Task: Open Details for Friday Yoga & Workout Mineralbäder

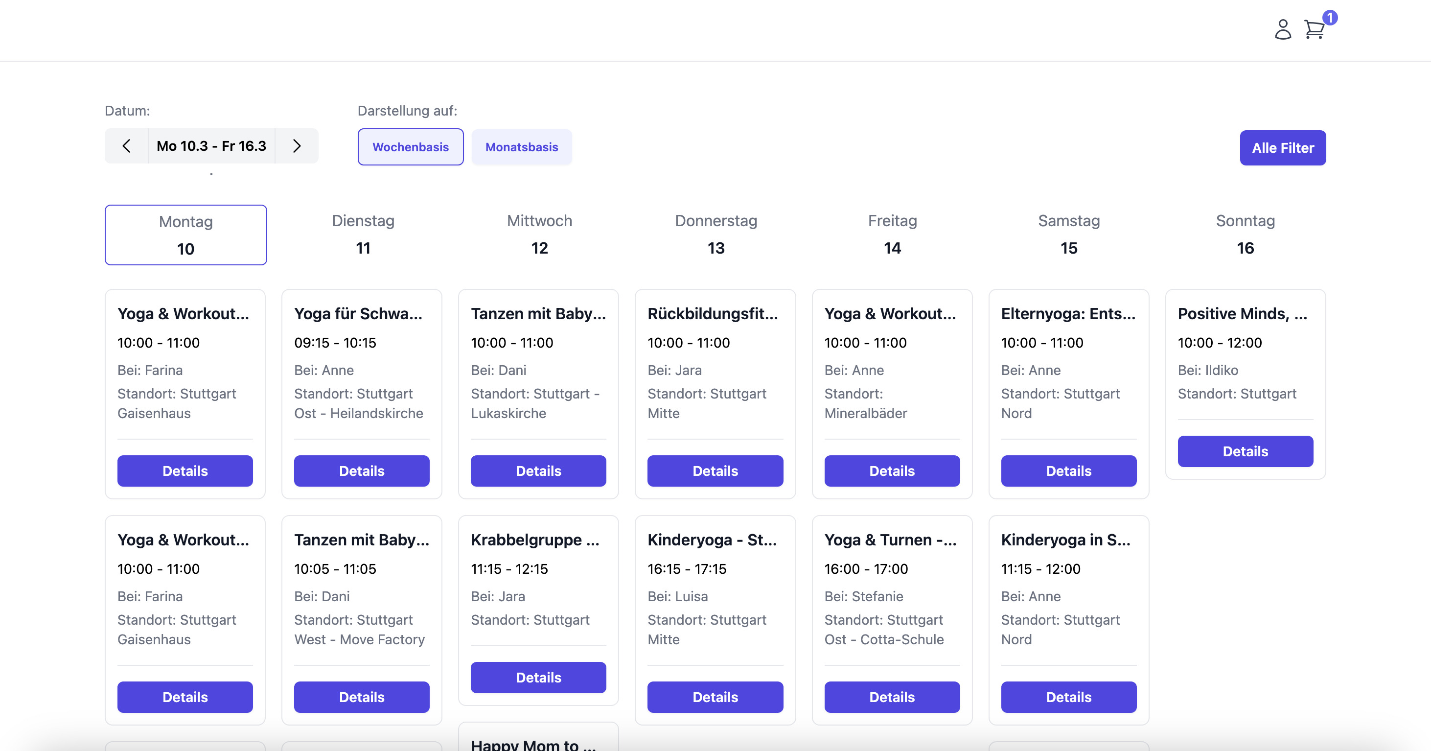Action: (892, 471)
